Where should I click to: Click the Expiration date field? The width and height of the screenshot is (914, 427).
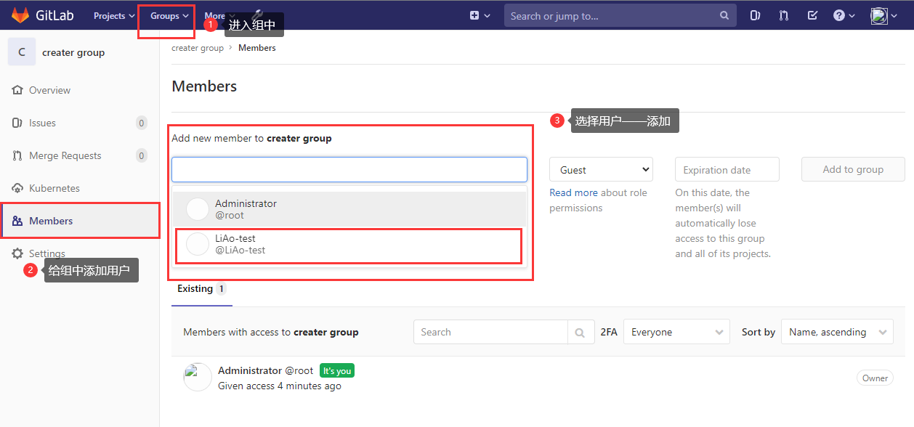(726, 168)
